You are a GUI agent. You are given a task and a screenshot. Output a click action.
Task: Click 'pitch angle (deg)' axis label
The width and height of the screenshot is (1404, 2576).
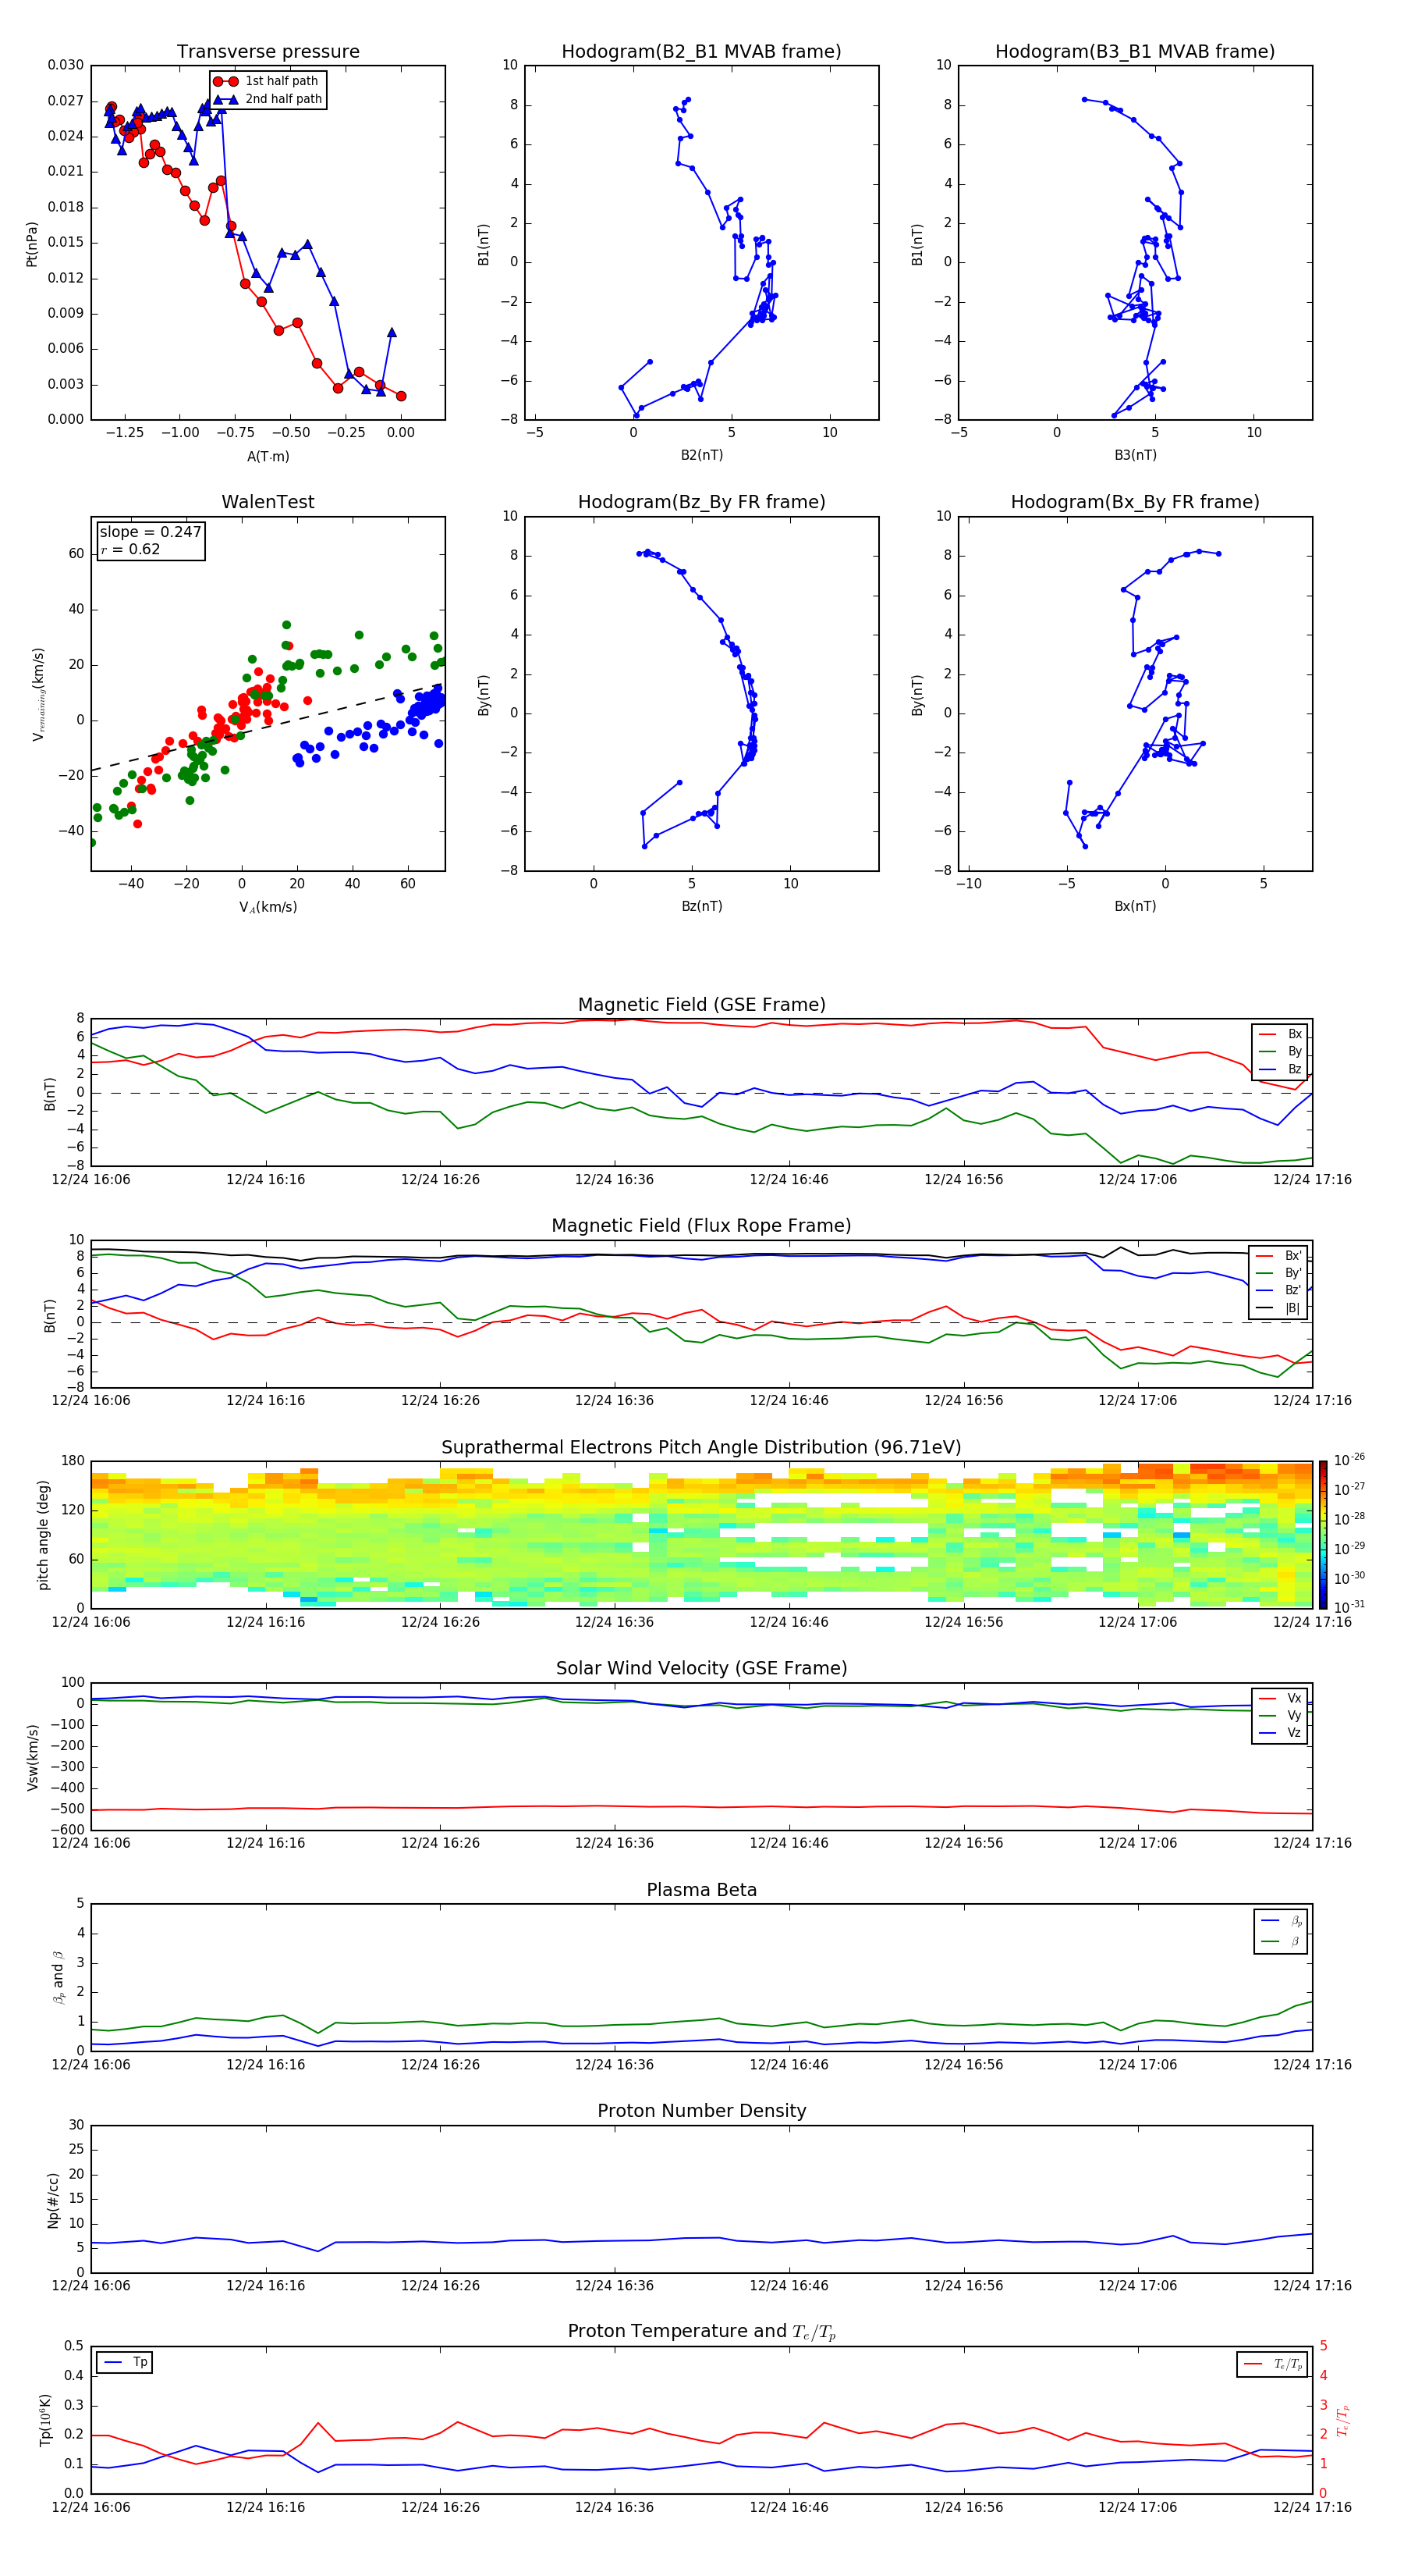tap(43, 1534)
